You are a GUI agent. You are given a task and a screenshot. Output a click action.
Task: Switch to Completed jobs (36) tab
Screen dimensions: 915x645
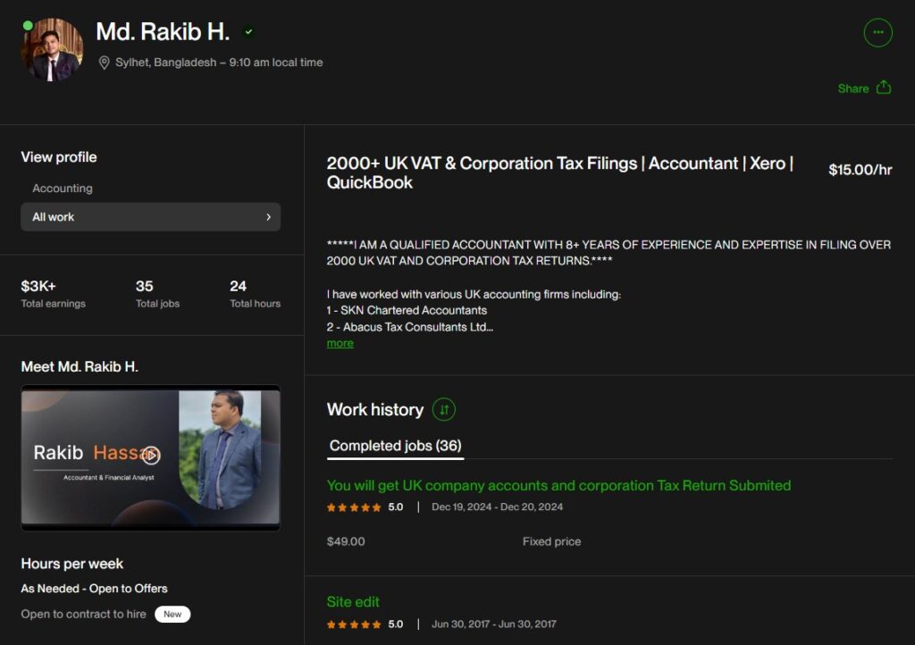pyautogui.click(x=395, y=446)
